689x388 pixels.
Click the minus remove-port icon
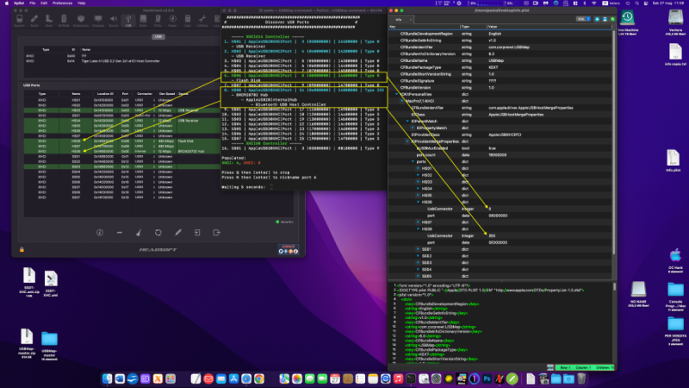118,232
